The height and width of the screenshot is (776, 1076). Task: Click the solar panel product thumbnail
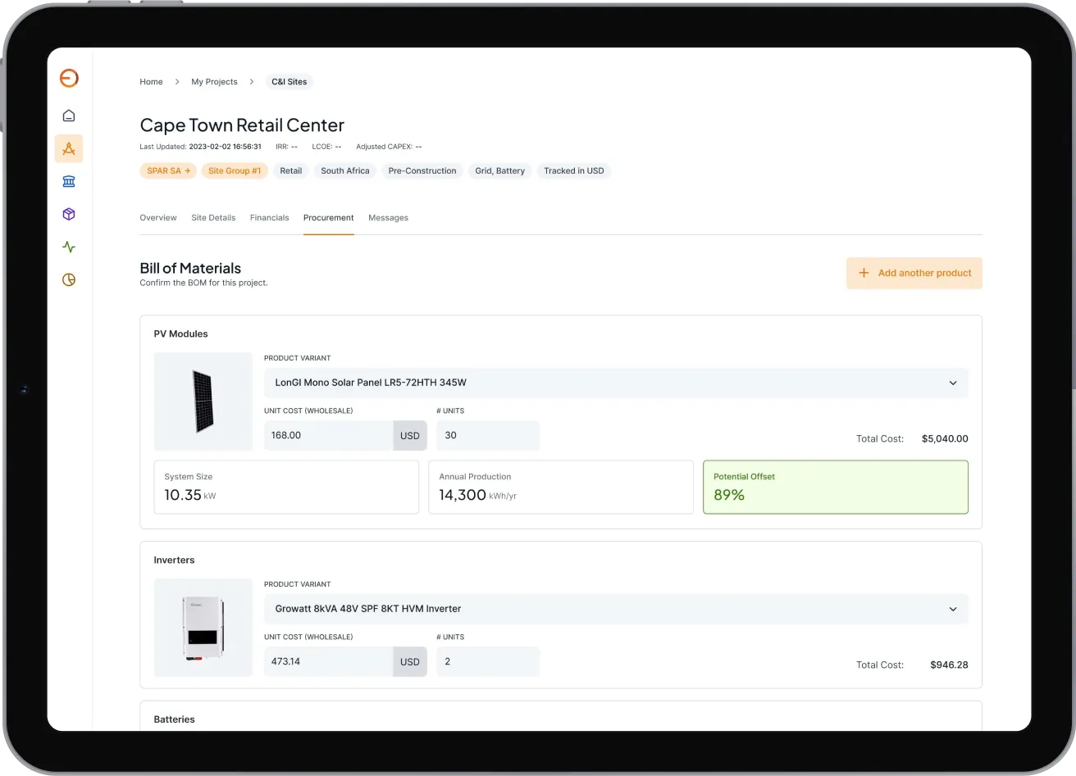pyautogui.click(x=203, y=402)
